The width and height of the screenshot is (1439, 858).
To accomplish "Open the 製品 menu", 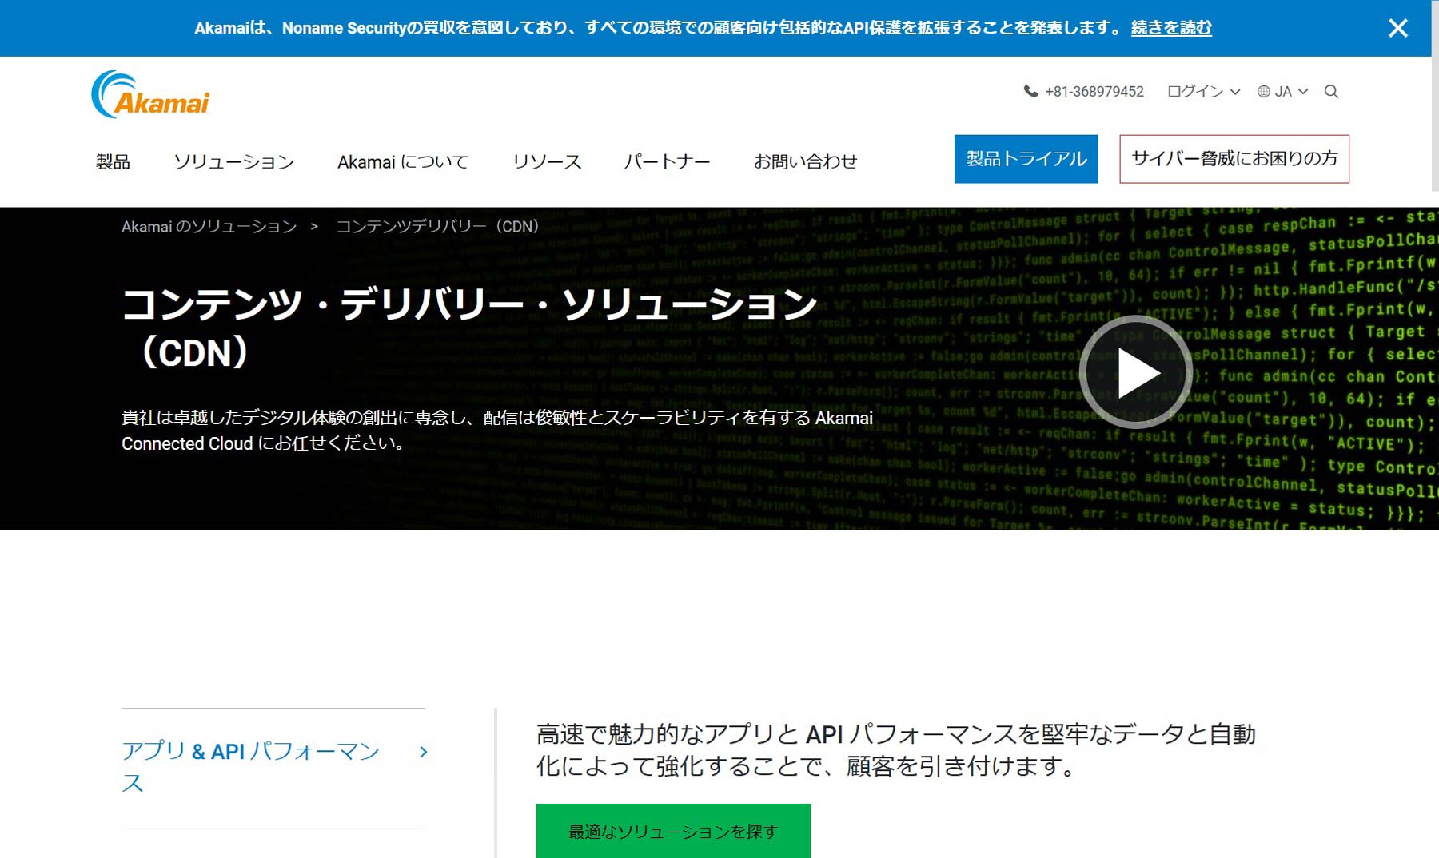I will coord(113,161).
